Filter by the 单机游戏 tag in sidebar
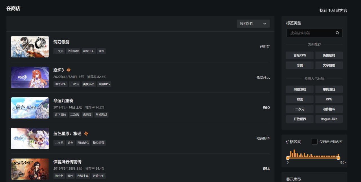This screenshot has height=182, width=361. [x=329, y=89]
